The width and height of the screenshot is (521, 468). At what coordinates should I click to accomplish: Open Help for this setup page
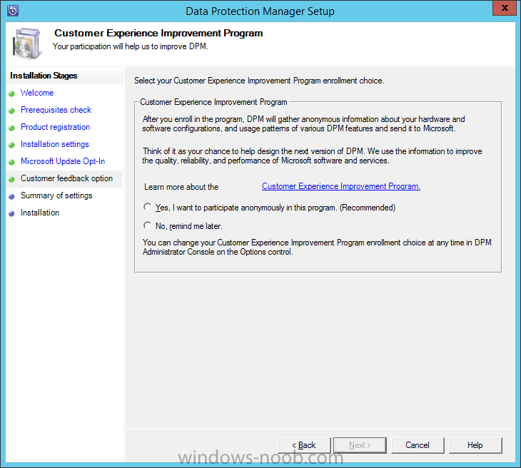475,445
